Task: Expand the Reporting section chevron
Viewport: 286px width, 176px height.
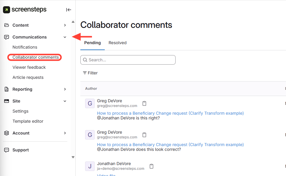Action: 65,89
